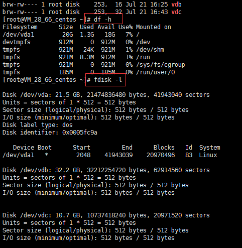Click the highlighted df -h command
The width and height of the screenshot is (242, 248).
102,20
